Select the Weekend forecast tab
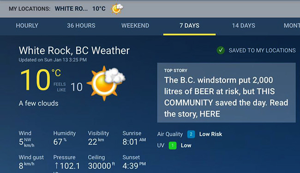 click(x=135, y=26)
